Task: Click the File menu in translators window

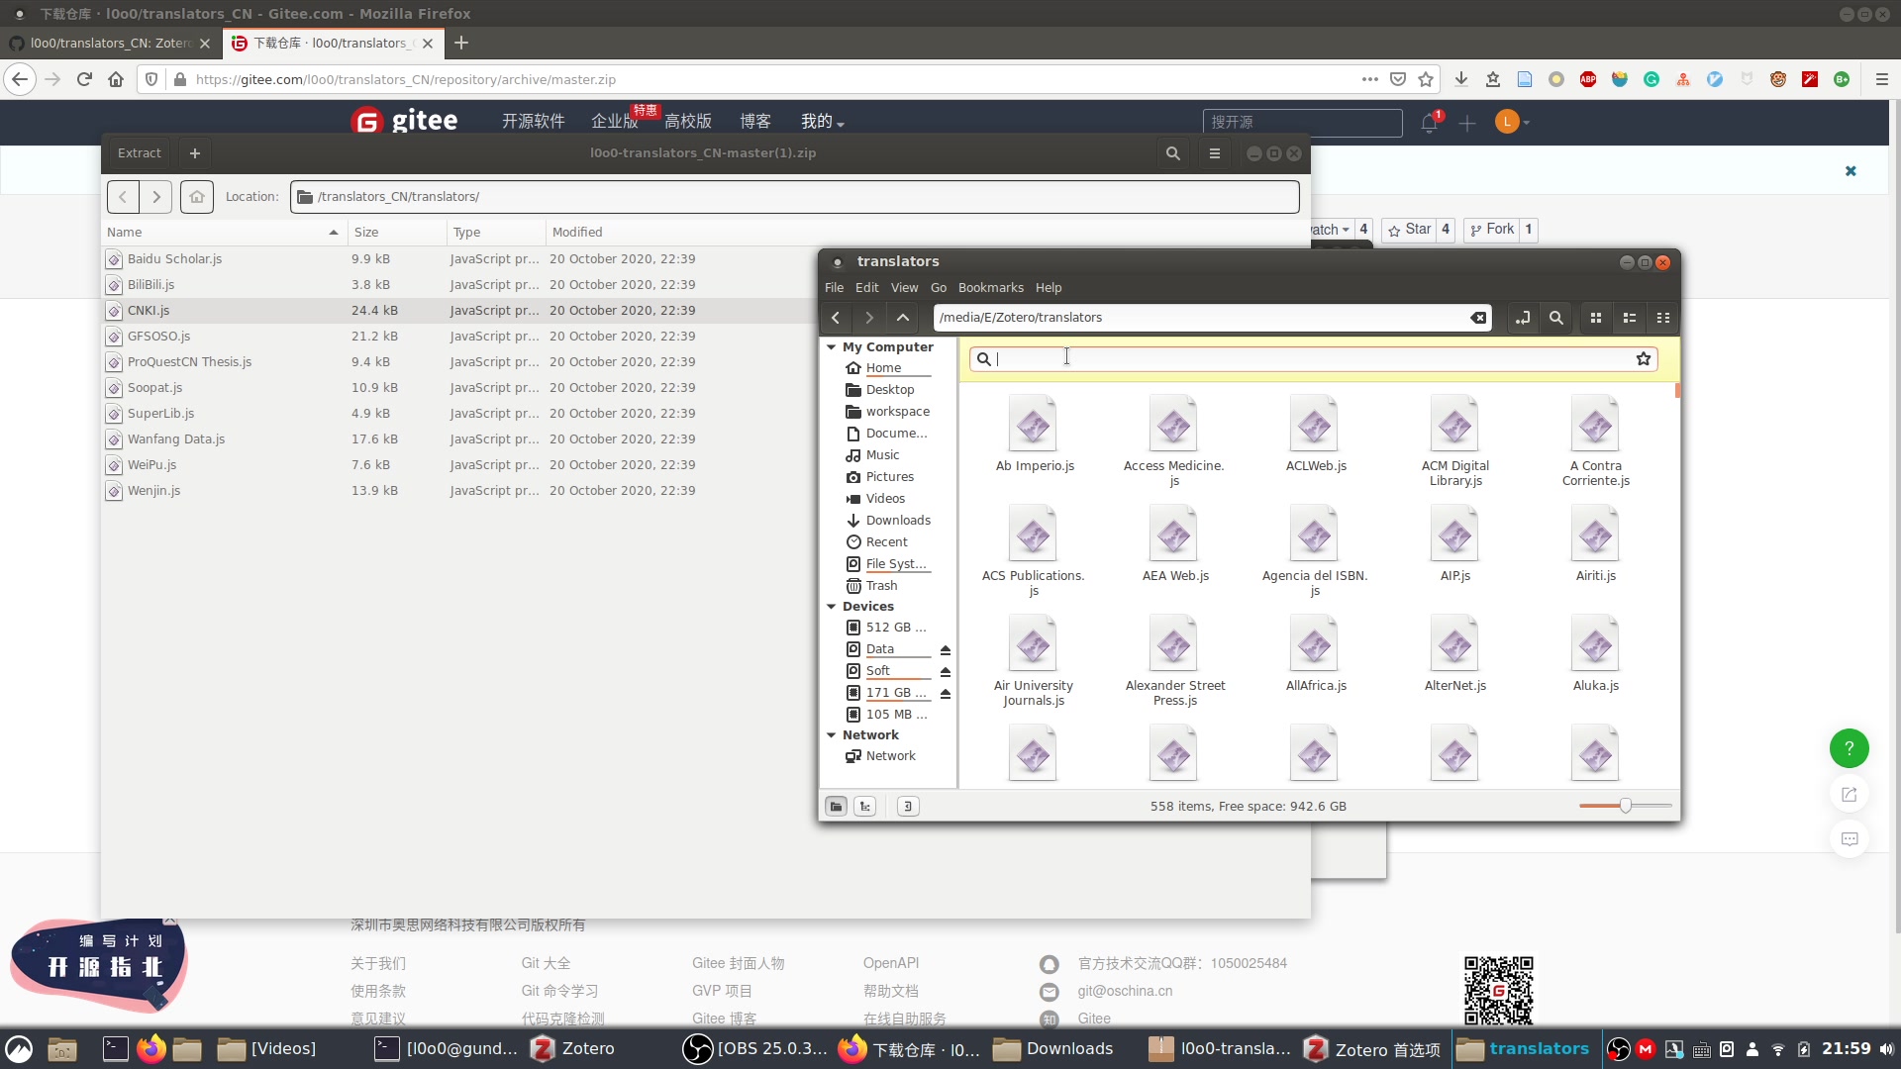Action: tap(833, 287)
